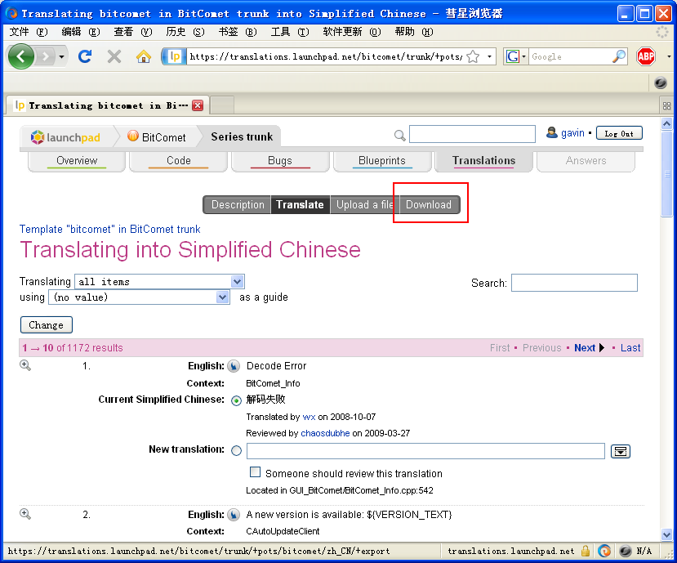677x563 pixels.
Task: Click copy-English-text icon beside Decode Error
Action: [x=234, y=367]
